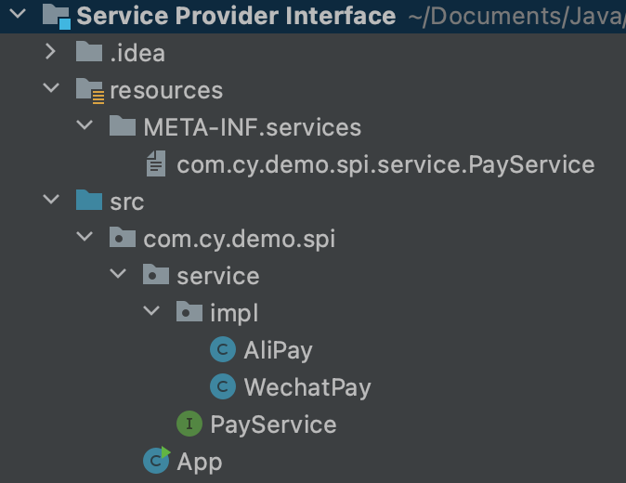The image size is (626, 483).
Task: Click the .idea folder icon
Action: pyautogui.click(x=89, y=53)
